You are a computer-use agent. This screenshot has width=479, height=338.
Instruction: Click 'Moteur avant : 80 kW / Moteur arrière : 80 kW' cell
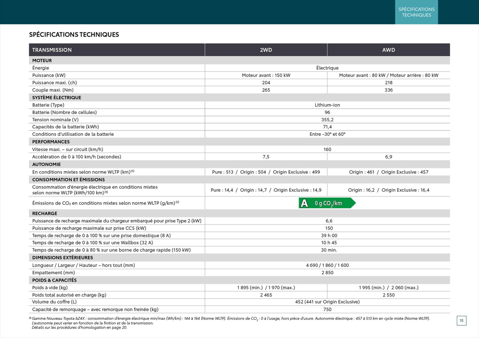[389, 75]
